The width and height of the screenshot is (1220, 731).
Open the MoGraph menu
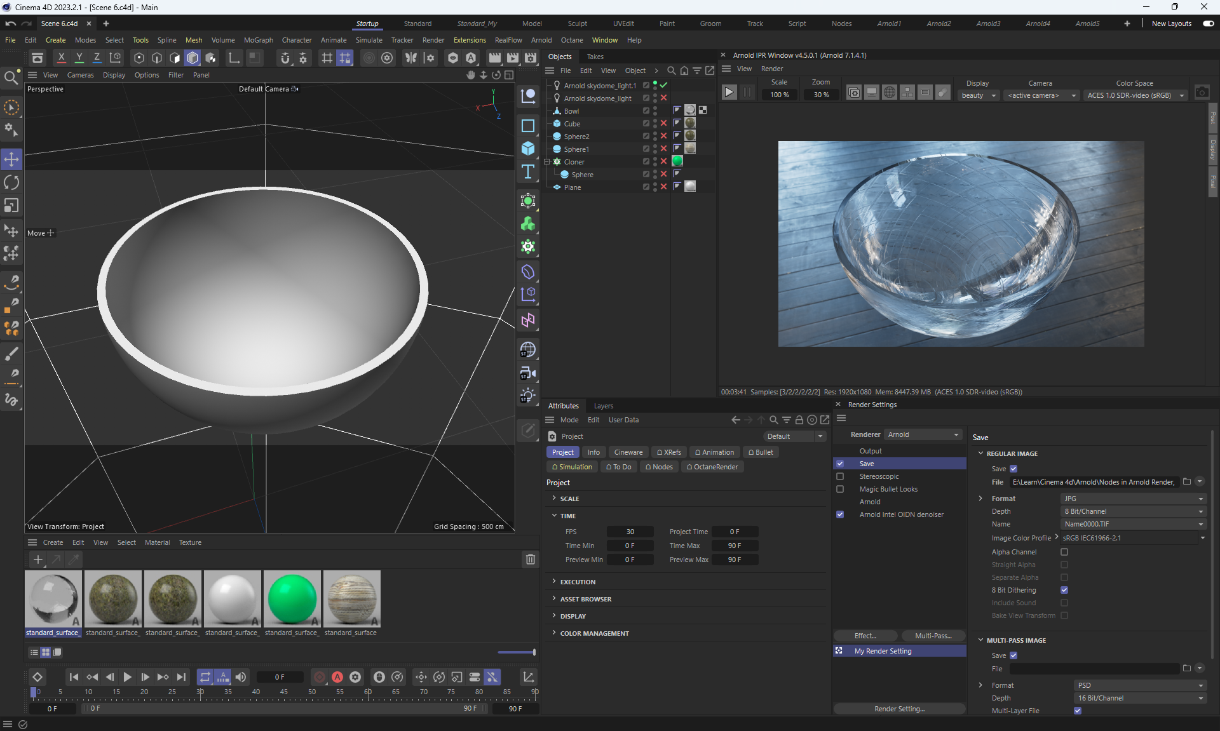pyautogui.click(x=258, y=40)
